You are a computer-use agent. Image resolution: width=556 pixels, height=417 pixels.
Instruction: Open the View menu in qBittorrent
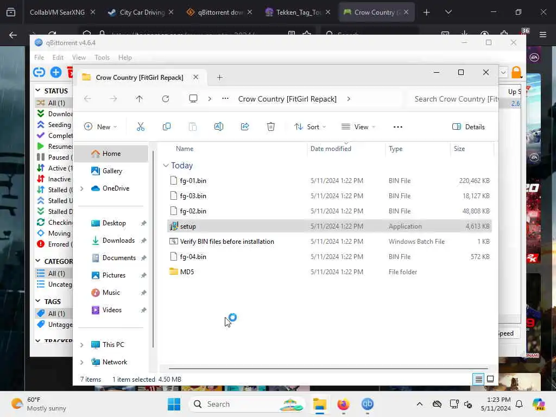click(79, 58)
